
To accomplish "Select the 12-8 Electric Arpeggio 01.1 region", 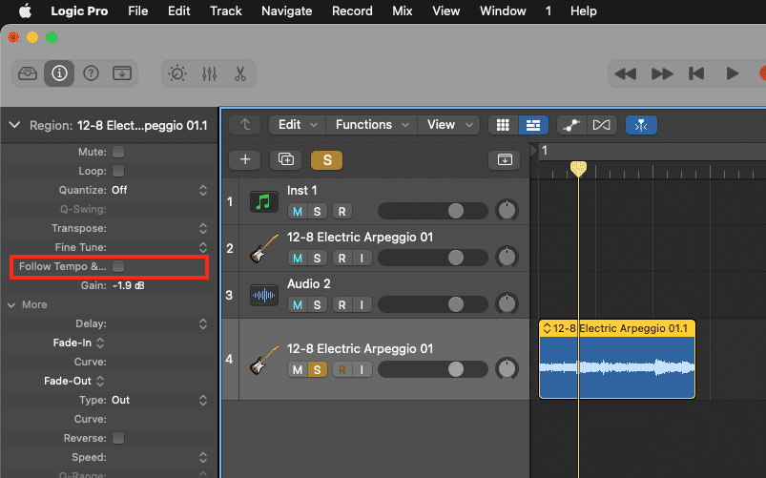I will [x=617, y=360].
